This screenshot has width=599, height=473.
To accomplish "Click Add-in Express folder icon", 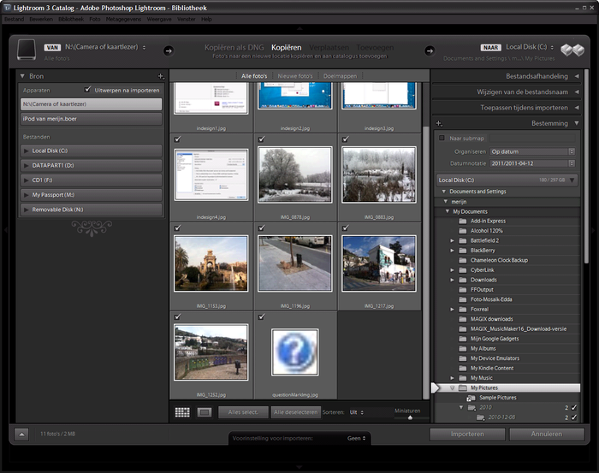I will (x=463, y=221).
